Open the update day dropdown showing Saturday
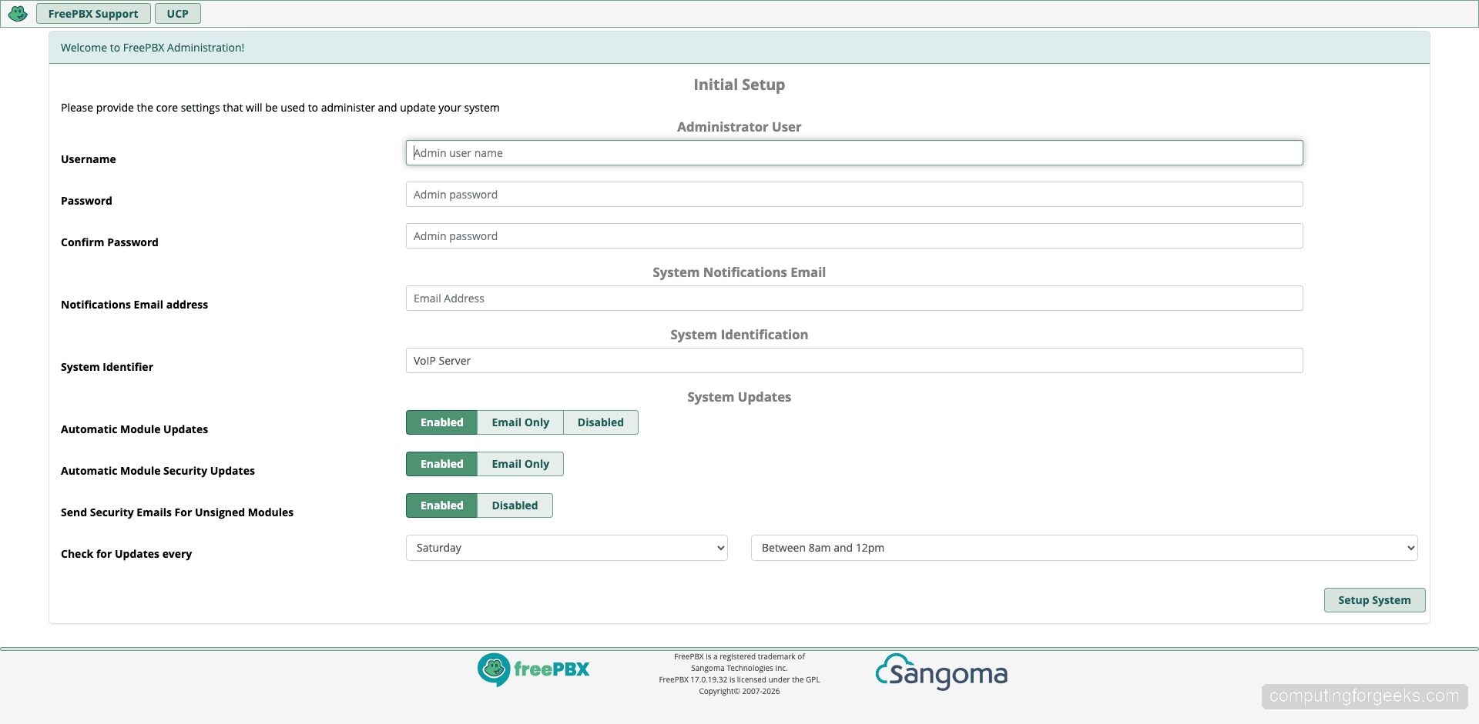Viewport: 1479px width, 724px height. pyautogui.click(x=565, y=548)
